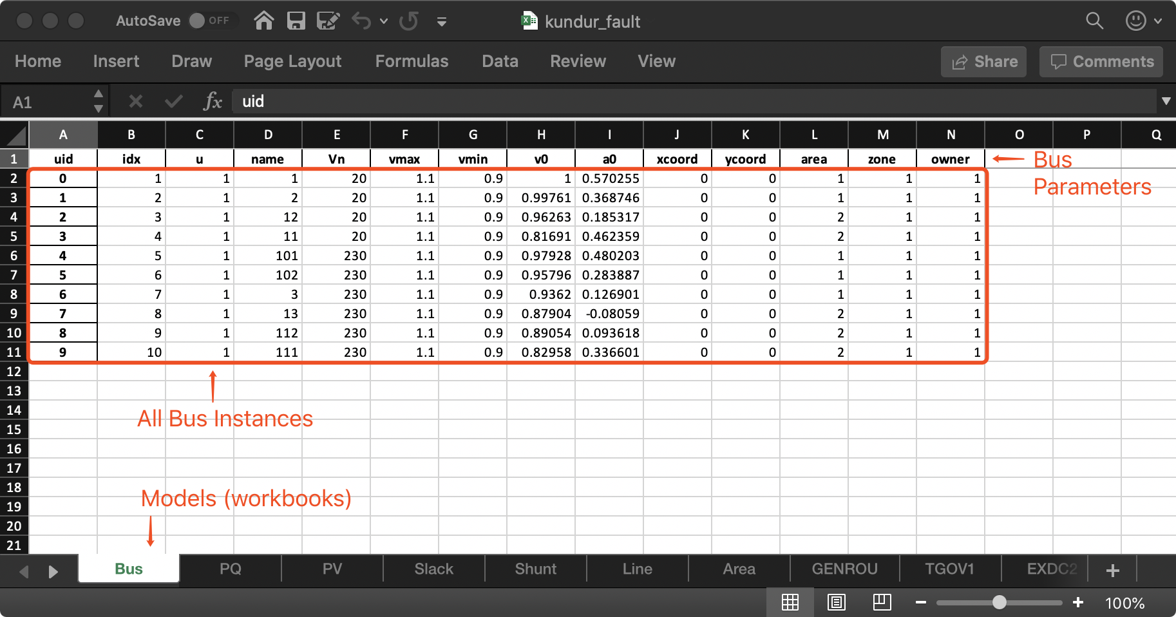Click the Redo arrow icon
Image resolution: width=1176 pixels, height=617 pixels.
(x=409, y=21)
